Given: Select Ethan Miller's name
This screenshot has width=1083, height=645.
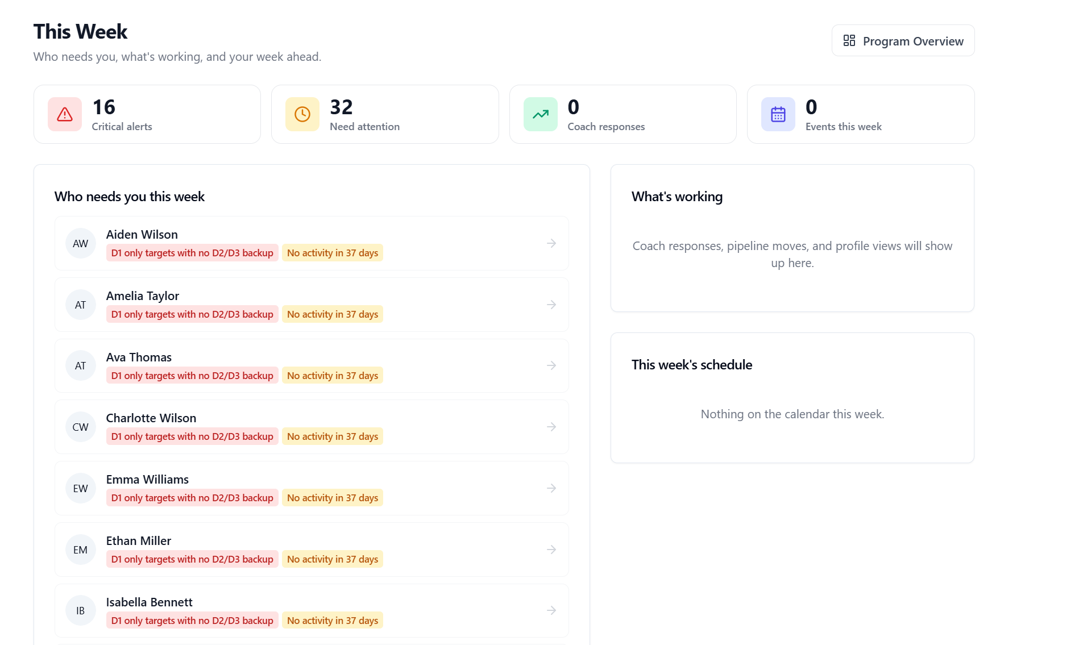Looking at the screenshot, I should pyautogui.click(x=139, y=540).
